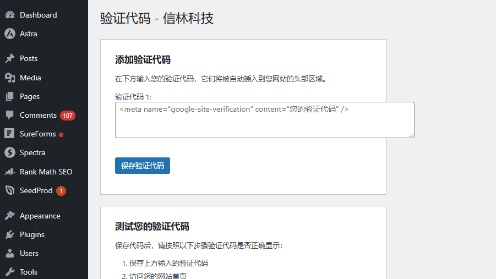496x279 pixels.
Task: Go to the Posts menu
Action: click(x=29, y=58)
